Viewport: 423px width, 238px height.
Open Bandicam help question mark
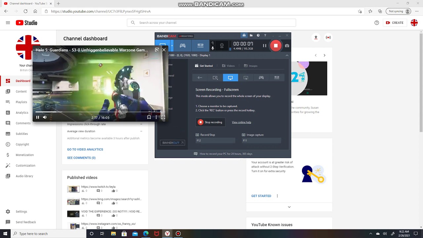[x=265, y=35]
